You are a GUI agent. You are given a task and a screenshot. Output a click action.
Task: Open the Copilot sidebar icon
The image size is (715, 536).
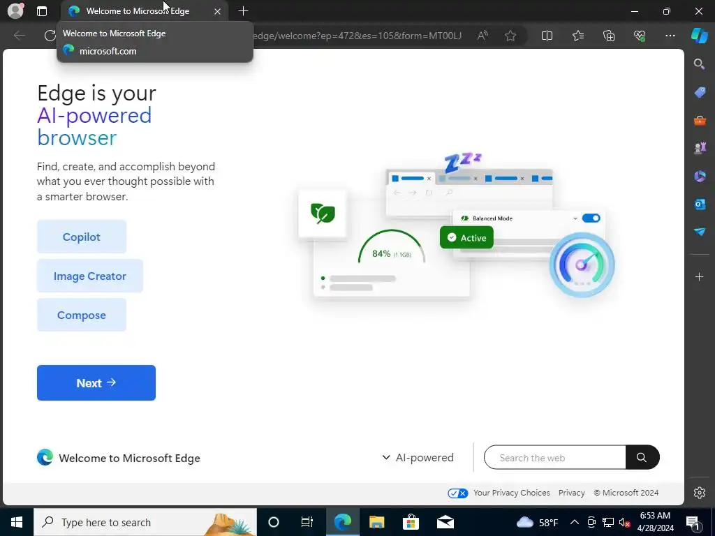700,35
